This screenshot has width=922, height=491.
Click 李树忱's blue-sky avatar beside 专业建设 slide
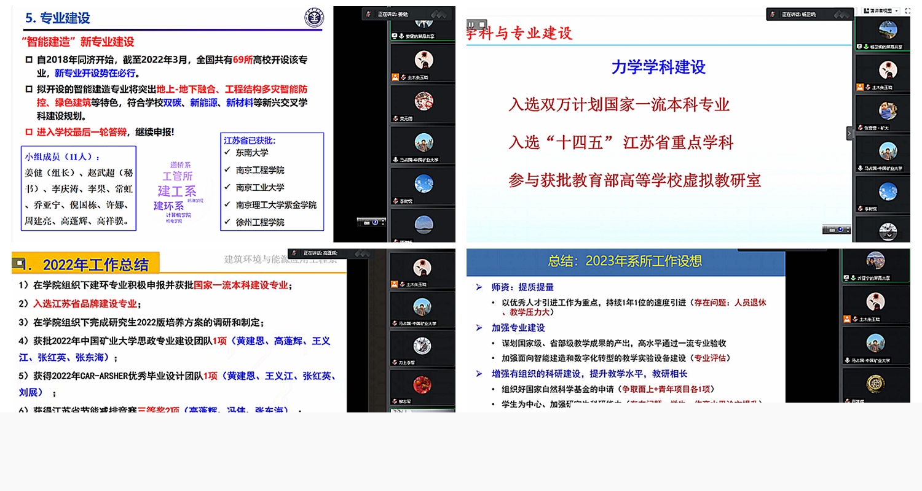[424, 183]
